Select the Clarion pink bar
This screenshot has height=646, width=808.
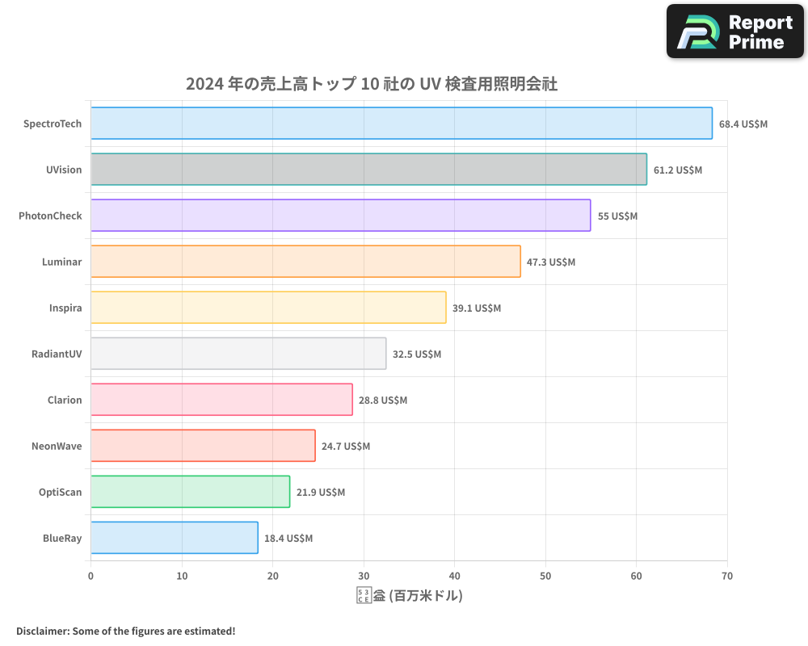coord(221,400)
